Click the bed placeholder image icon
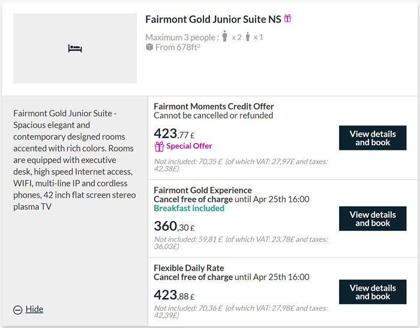The image size is (420, 328). coord(75,49)
